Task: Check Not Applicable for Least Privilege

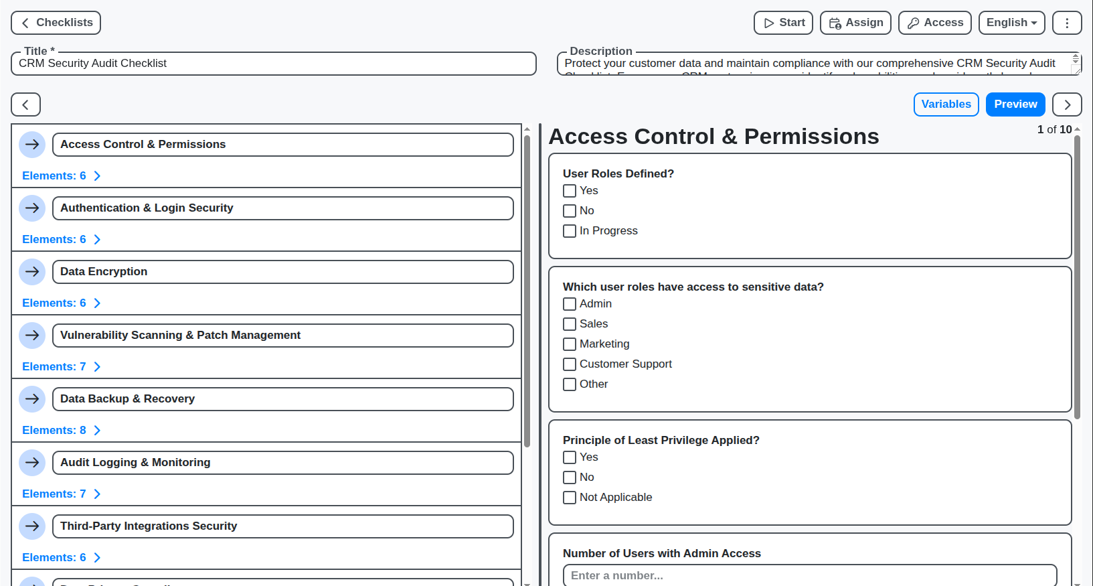Action: pos(570,498)
